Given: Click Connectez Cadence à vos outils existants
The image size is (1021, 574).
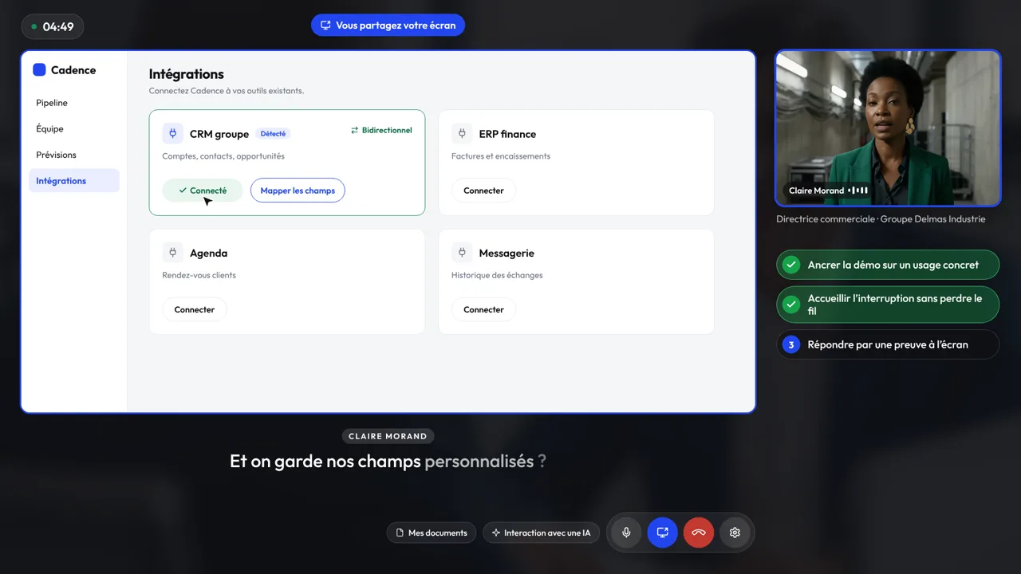Looking at the screenshot, I should coord(227,91).
